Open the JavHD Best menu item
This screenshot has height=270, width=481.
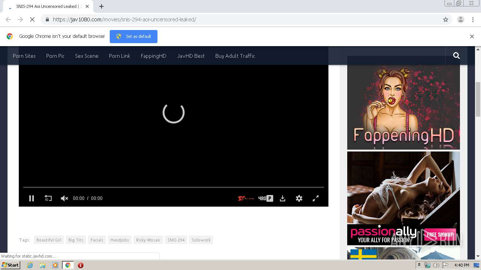click(x=191, y=56)
